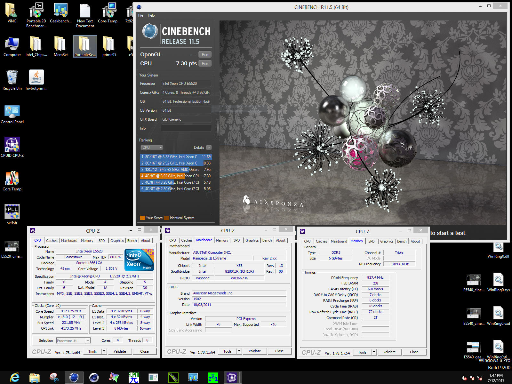Image resolution: width=512 pixels, height=384 pixels.
Task: Open New Text Document file
Action: coord(85,15)
